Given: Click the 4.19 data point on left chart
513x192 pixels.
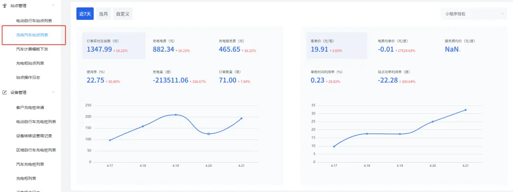Looking at the screenshot, I should (x=176, y=115).
